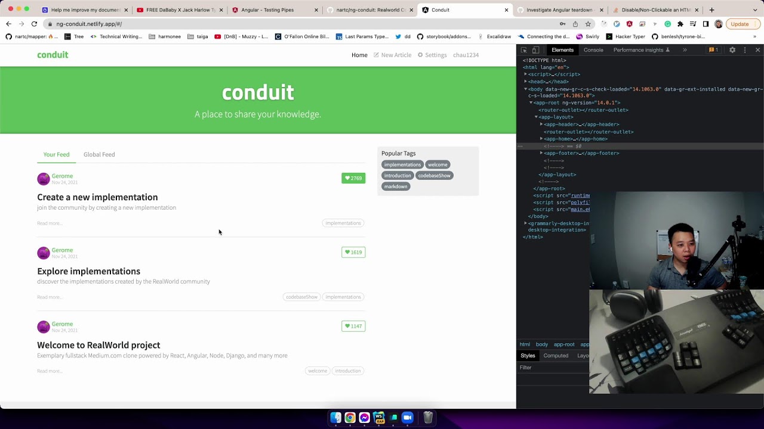Open Finder from the Dock
This screenshot has width=764, height=429.
(335, 418)
